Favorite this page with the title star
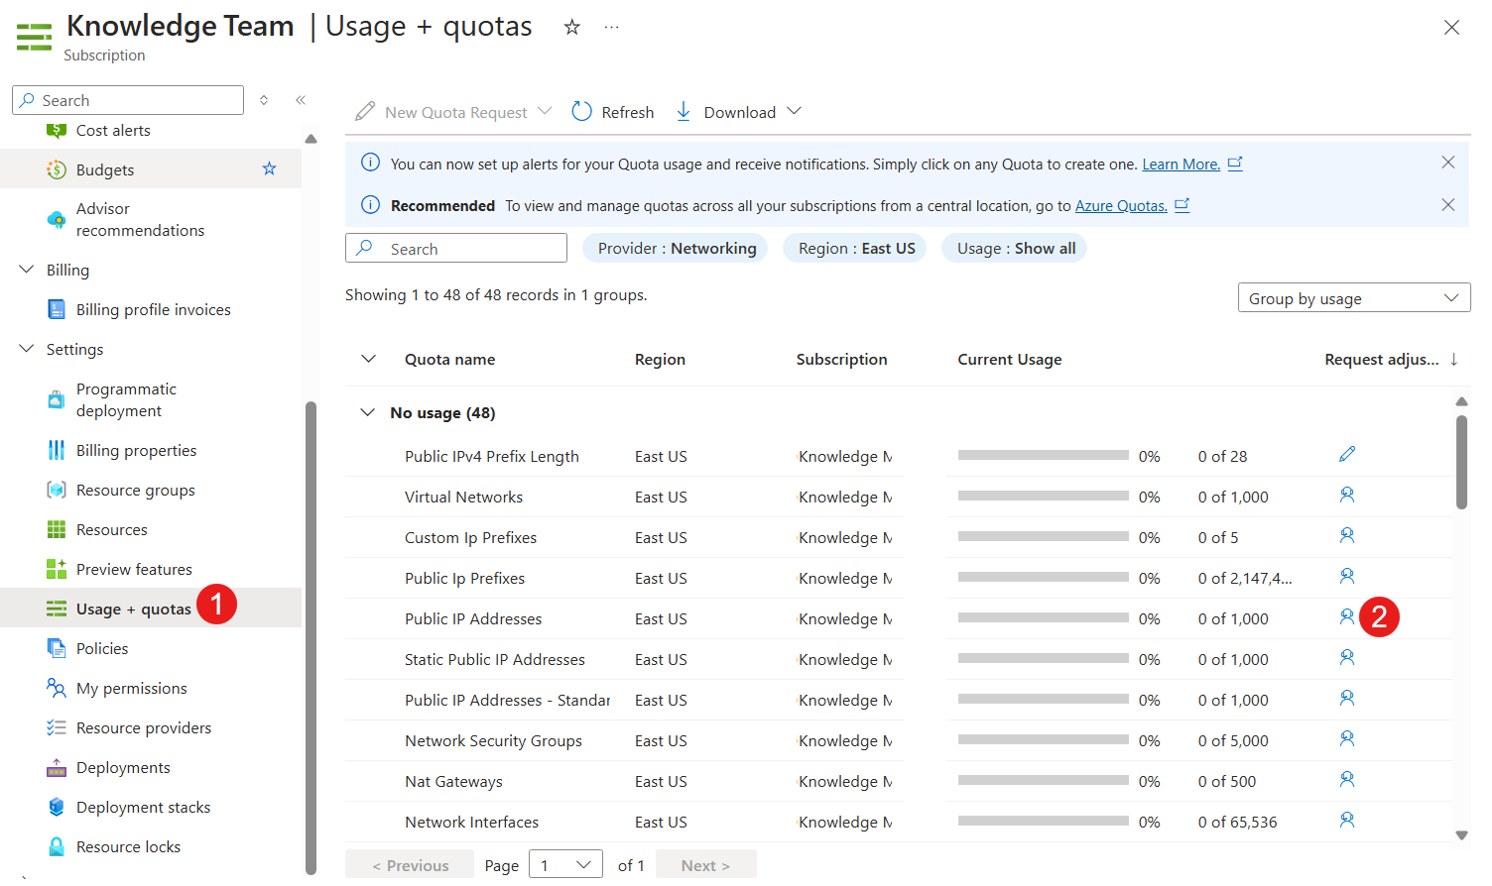The width and height of the screenshot is (1492, 886). coord(571,27)
